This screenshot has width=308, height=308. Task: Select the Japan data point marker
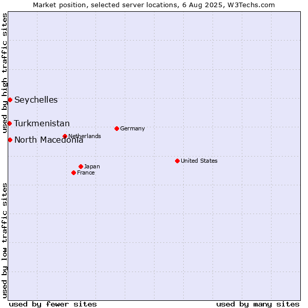[x=81, y=167]
